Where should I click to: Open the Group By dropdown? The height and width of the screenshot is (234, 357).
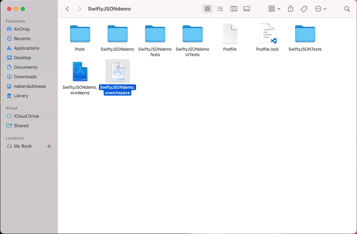(x=274, y=9)
